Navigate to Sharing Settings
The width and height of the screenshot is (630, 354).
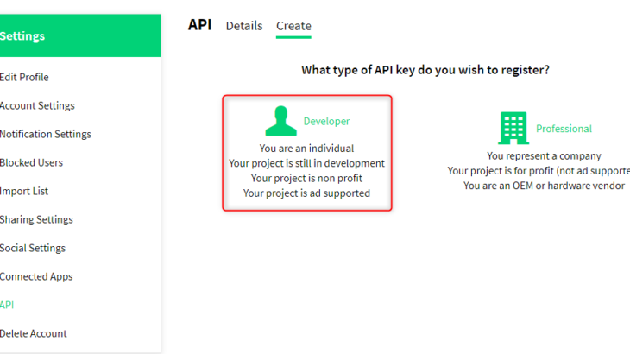36,219
